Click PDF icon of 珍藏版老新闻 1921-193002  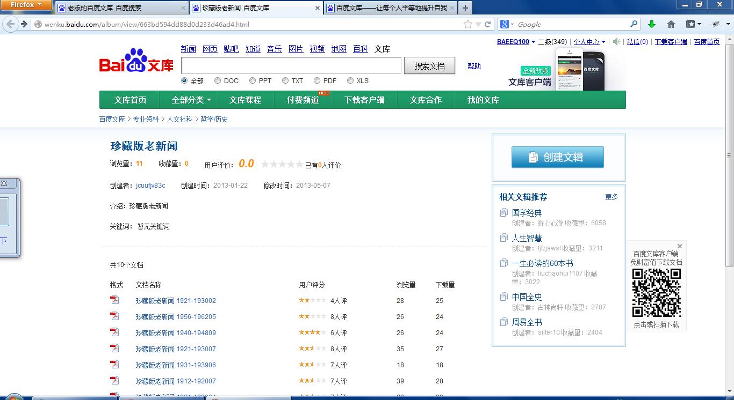coord(114,300)
